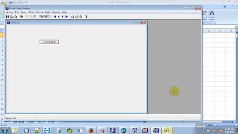Open the quick access toolbar customize arrow

coord(26,2)
